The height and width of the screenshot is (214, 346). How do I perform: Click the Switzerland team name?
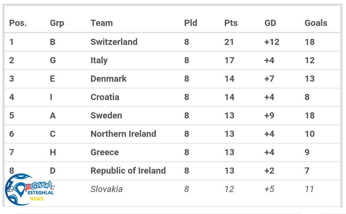(114, 42)
